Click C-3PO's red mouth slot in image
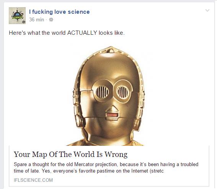The image size is (217, 189). pos(112,115)
